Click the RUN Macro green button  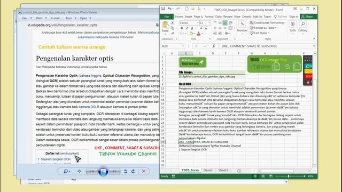[192, 62]
